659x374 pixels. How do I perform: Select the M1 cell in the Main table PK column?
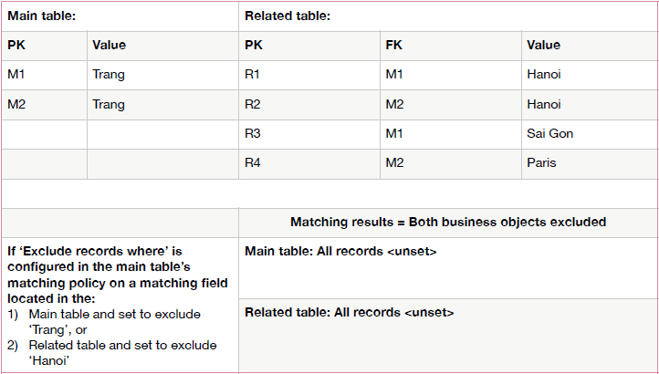(18, 75)
